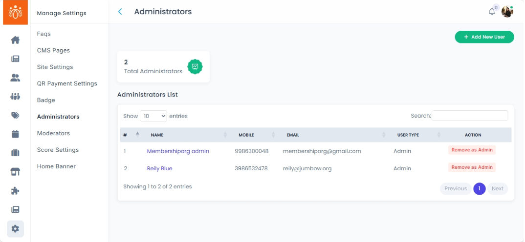Screen dimensions: 525x242
Task: Open the Membershiporg admin profile link
Action: tap(178, 151)
